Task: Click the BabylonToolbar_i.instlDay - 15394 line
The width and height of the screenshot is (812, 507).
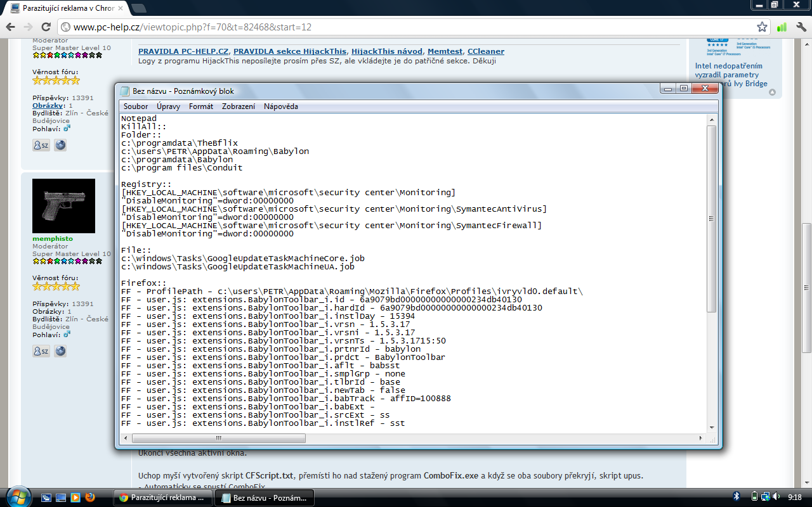Action: [x=268, y=316]
